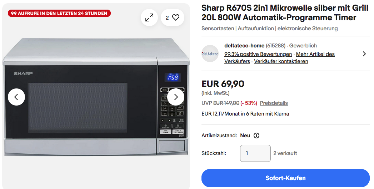Screen dimensions: 374x189
Task: Click the Sharp microwave product image
Action: coord(96,97)
